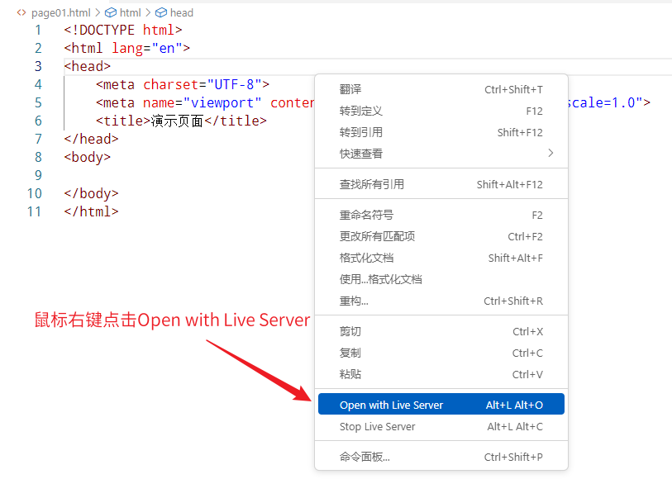Click 查找所有引用 menu item

pyautogui.click(x=372, y=184)
